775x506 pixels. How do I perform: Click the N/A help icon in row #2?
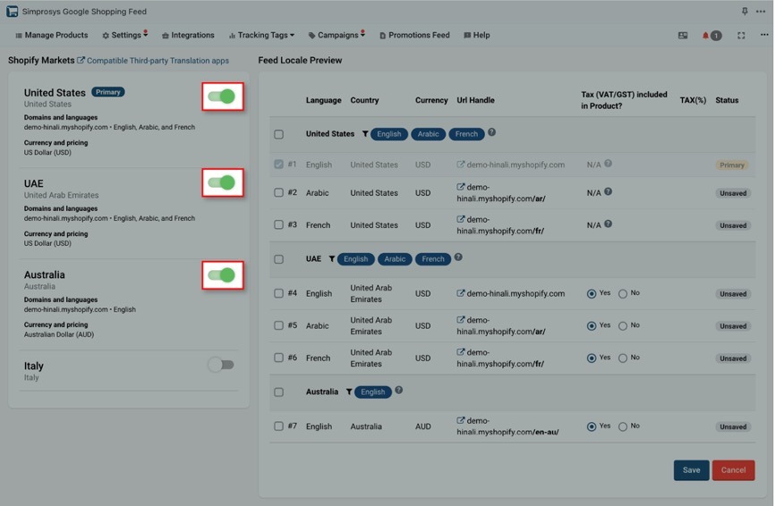608,191
